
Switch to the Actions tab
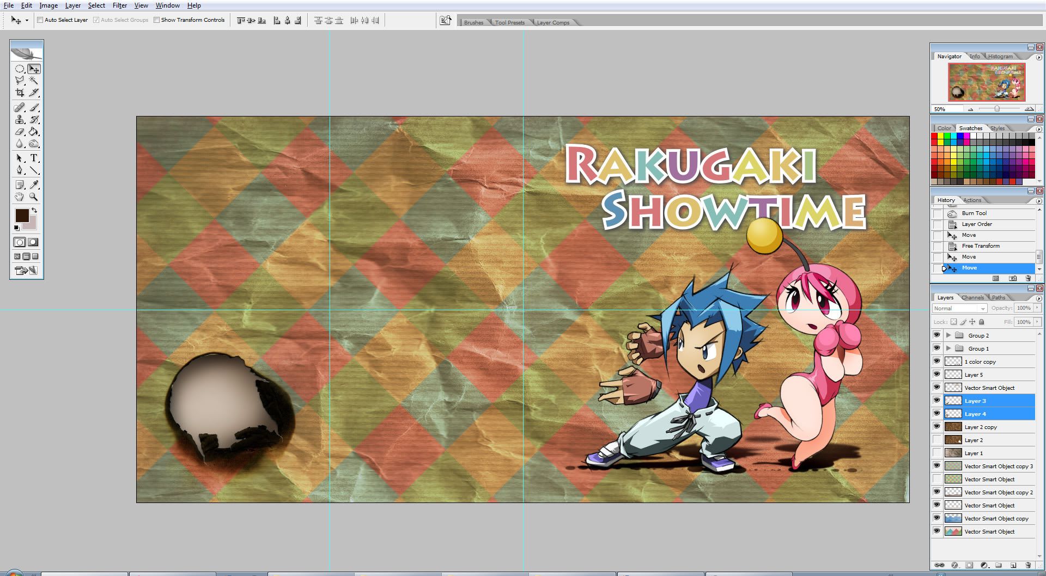tap(972, 200)
